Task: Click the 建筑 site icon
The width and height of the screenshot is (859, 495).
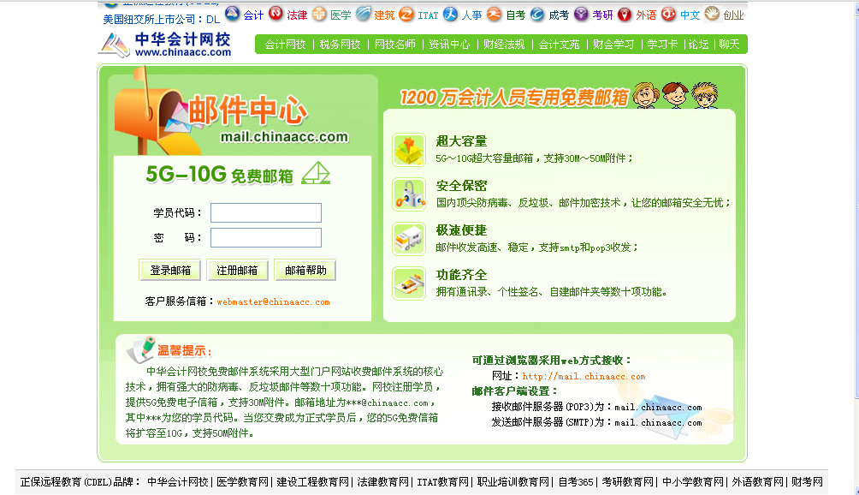Action: [364, 14]
